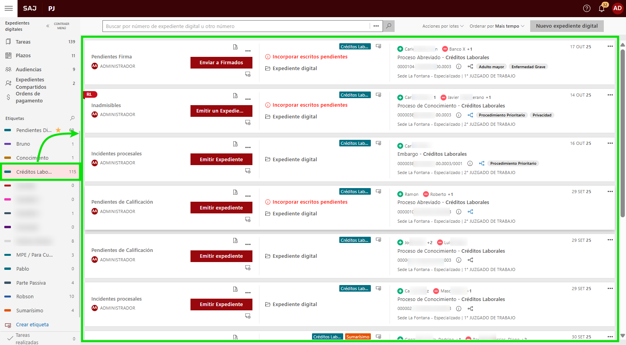626x345 pixels.
Task: Click the Crear etiqueta link
Action: coord(32,324)
